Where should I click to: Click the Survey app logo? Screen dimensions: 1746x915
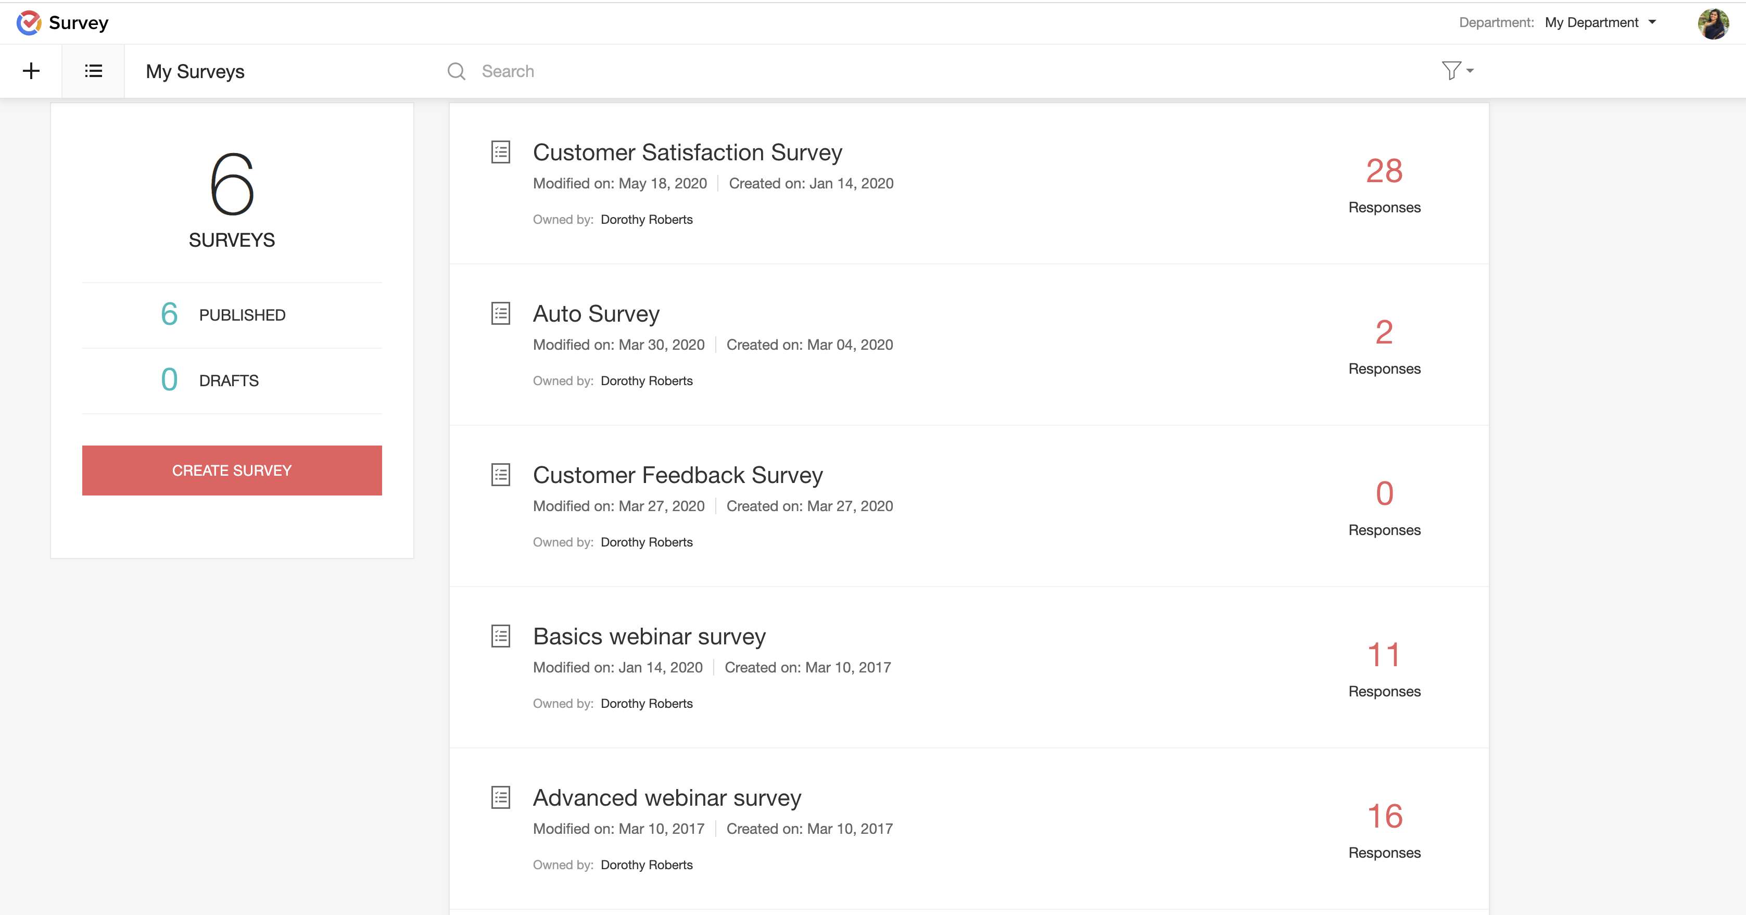point(29,22)
